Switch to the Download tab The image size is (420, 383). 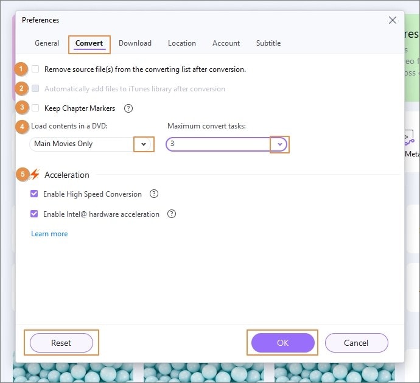(x=135, y=43)
